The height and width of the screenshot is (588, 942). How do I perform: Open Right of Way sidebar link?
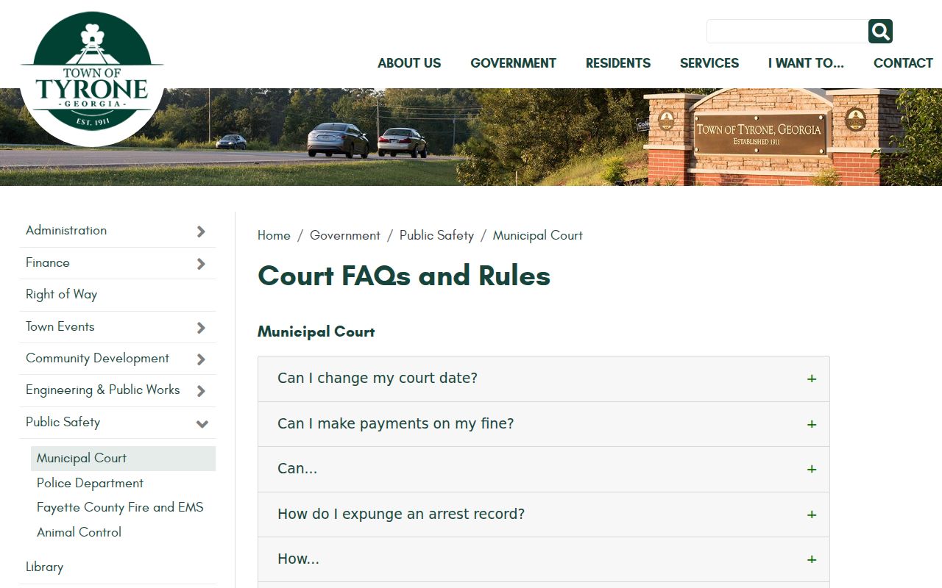[61, 294]
